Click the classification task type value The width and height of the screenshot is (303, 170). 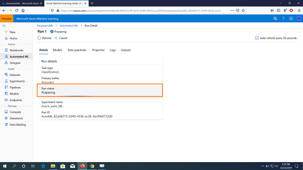(x=50, y=72)
